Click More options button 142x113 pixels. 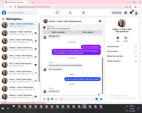(88, 32)
